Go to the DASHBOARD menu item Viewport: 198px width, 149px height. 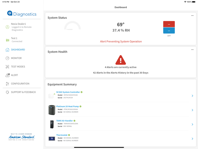(x=18, y=50)
